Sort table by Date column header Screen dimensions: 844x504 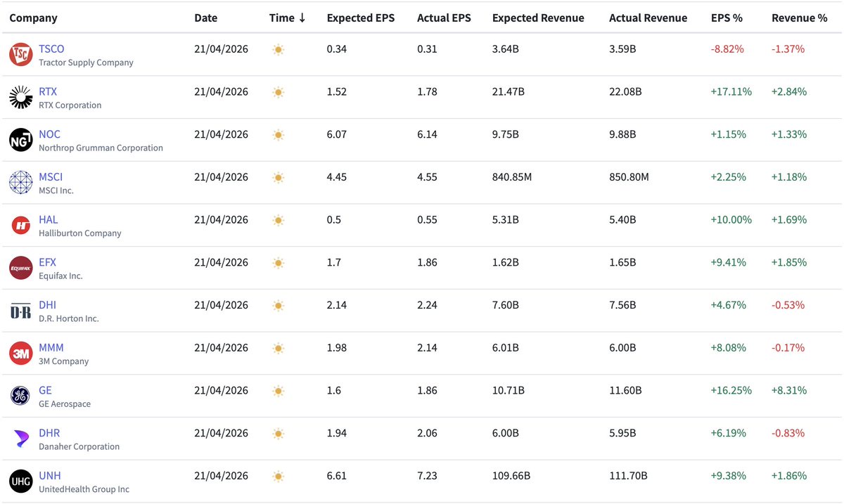[x=206, y=18]
